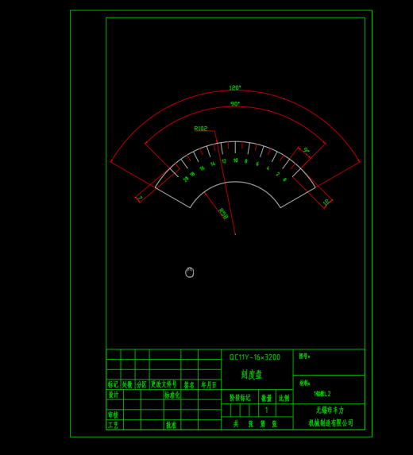
Task: Click the scale number 0 on the dial
Action: pyautogui.click(x=284, y=179)
